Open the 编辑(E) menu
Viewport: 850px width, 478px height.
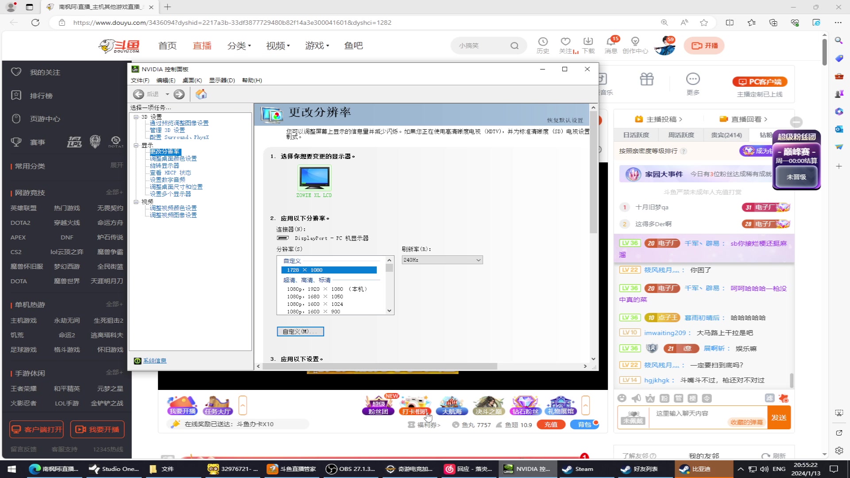click(166, 80)
